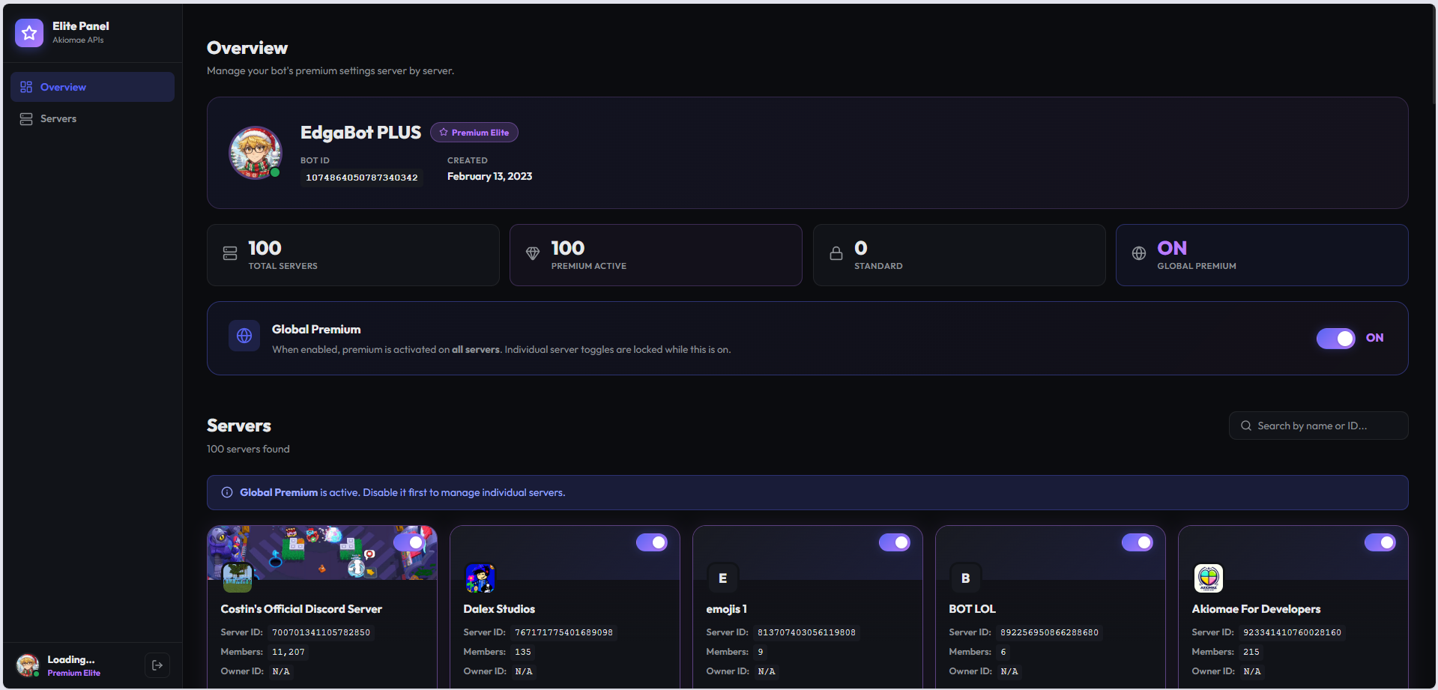Image resolution: width=1438 pixels, height=690 pixels.
Task: Open the Akiomae For Developers title
Action: pos(1256,609)
